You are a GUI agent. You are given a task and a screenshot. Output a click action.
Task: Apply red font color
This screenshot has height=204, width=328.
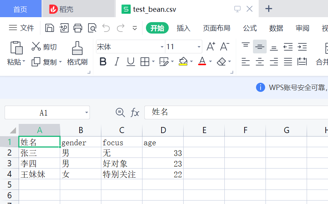202,61
